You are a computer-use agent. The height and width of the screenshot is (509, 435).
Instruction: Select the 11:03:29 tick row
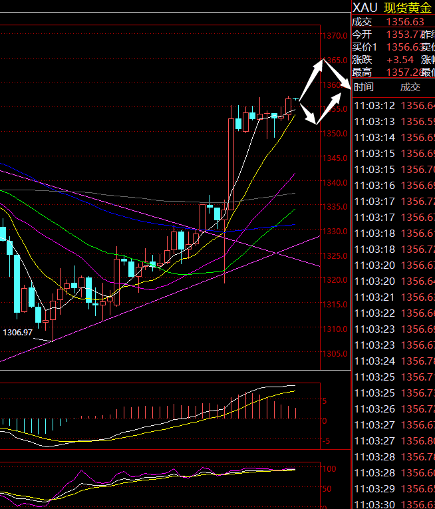click(394, 488)
